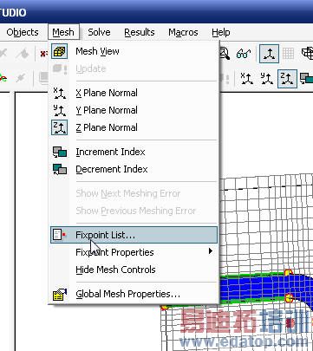Open the Solve menu
Screen dimensions: 313x351
[x=99, y=32]
